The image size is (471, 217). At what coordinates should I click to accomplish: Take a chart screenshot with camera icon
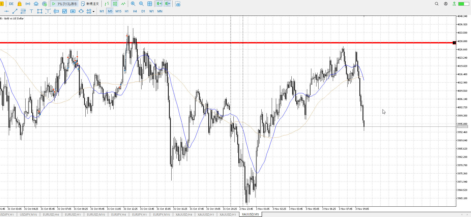pyautogui.click(x=178, y=4)
